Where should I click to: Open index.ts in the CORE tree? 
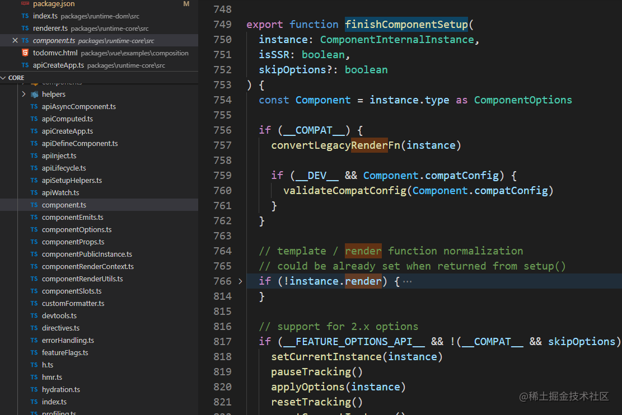(54, 401)
